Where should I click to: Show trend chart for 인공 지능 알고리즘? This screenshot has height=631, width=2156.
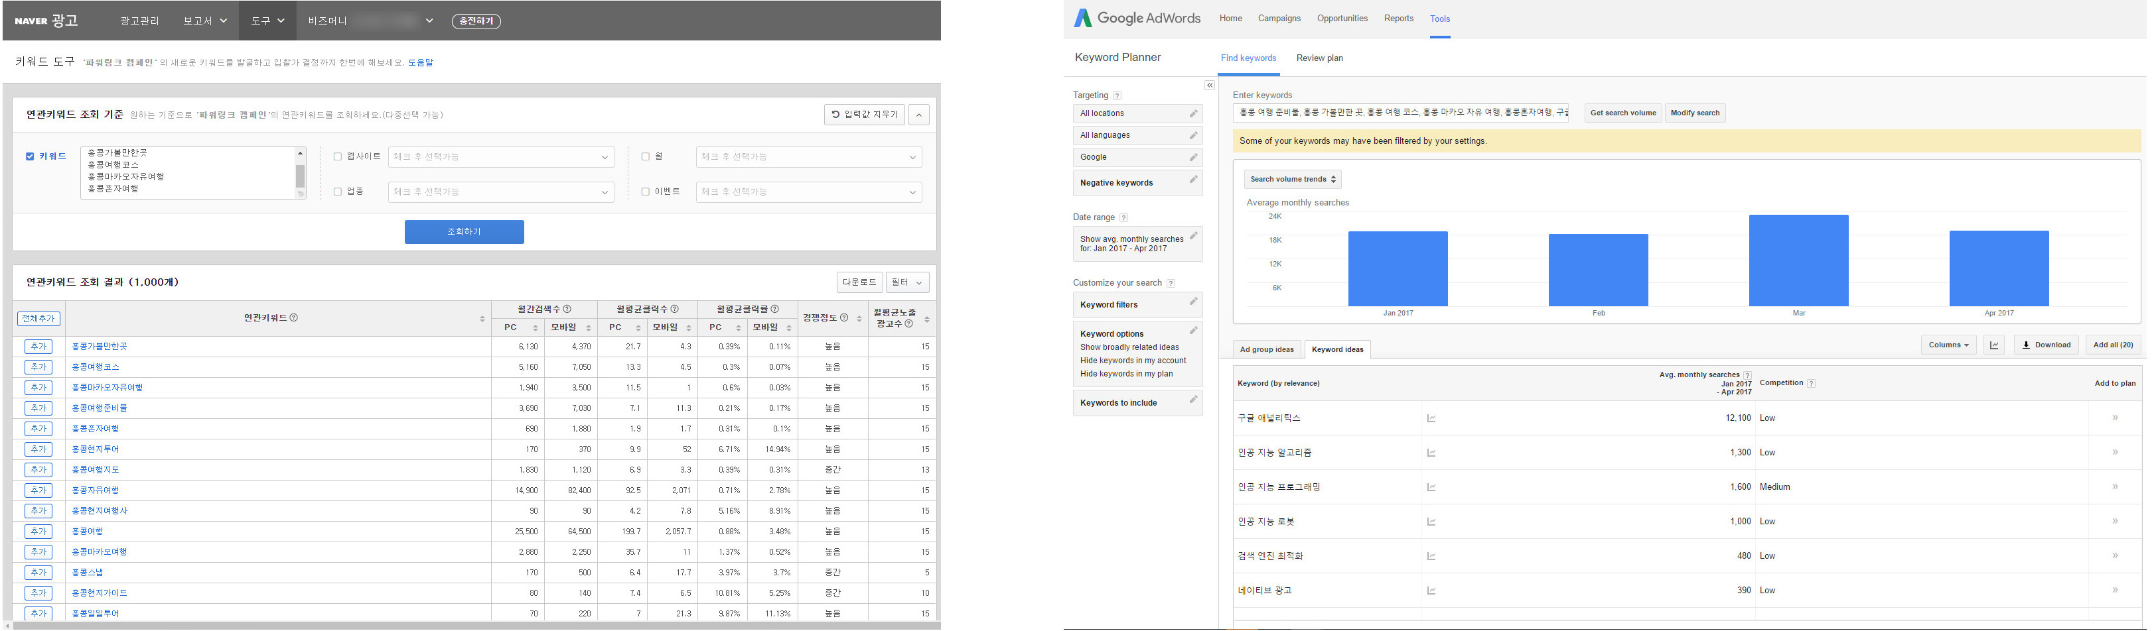1431,452
